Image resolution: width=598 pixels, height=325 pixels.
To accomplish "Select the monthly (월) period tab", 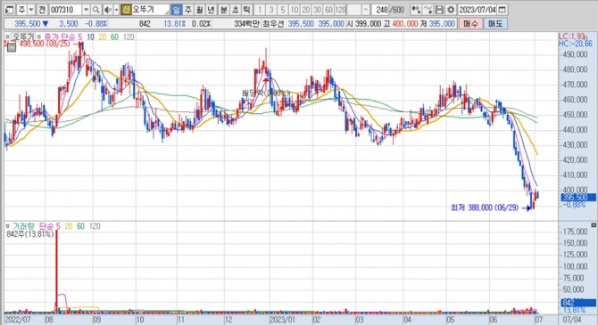I will pyautogui.click(x=200, y=10).
